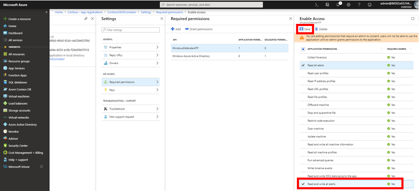Expand New support request chevron
The height and width of the screenshot is (191, 419).
[x=157, y=116]
